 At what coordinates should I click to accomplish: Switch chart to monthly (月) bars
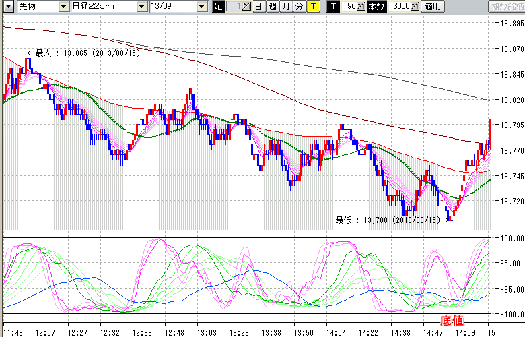coord(285,6)
